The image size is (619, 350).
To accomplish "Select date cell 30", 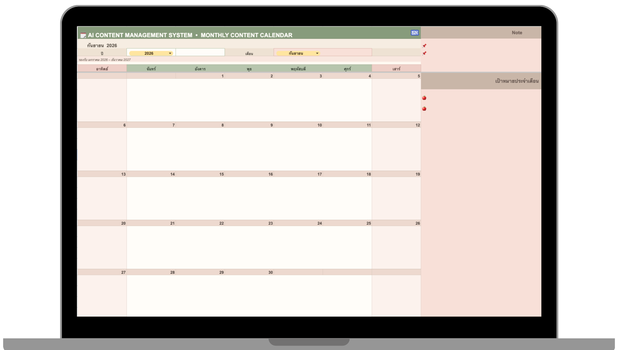I will [x=249, y=272].
